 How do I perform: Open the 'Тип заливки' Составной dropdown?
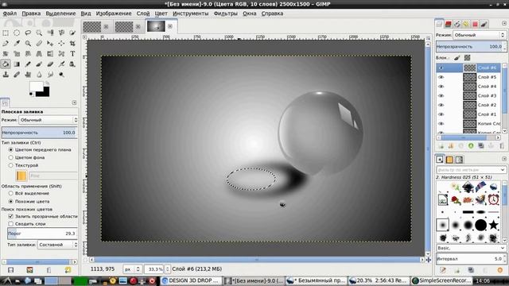click(57, 245)
